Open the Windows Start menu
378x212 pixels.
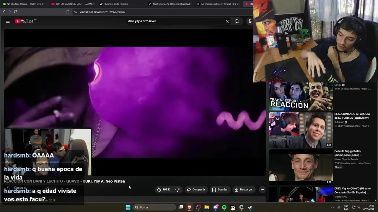click(x=128, y=207)
